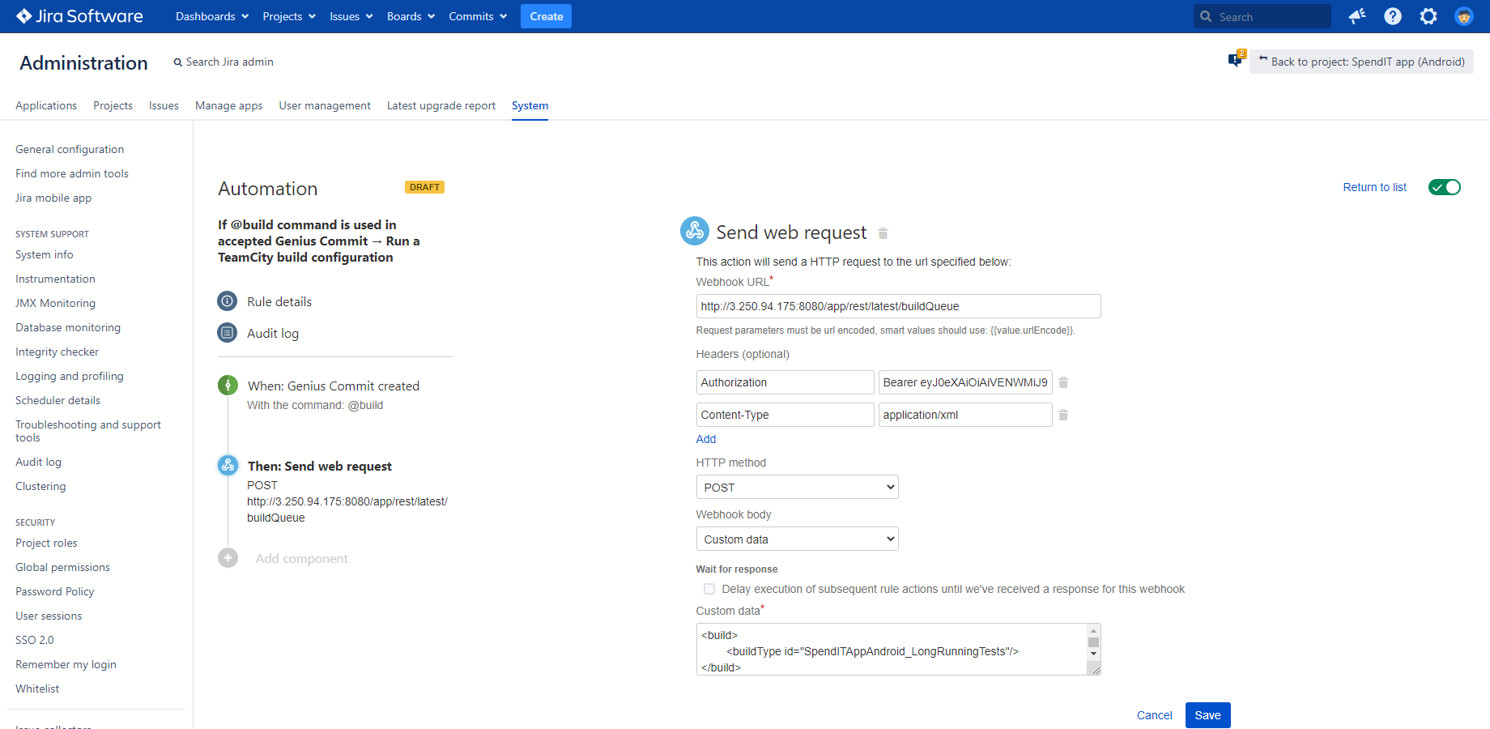The height and width of the screenshot is (729, 1490).
Task: Open Integrity checker page
Action: (57, 352)
